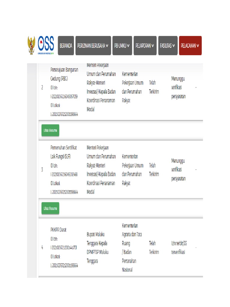Viewport: 230px width, 307px height.
Task: Open the FASILITAS dropdown
Action: point(167,46)
